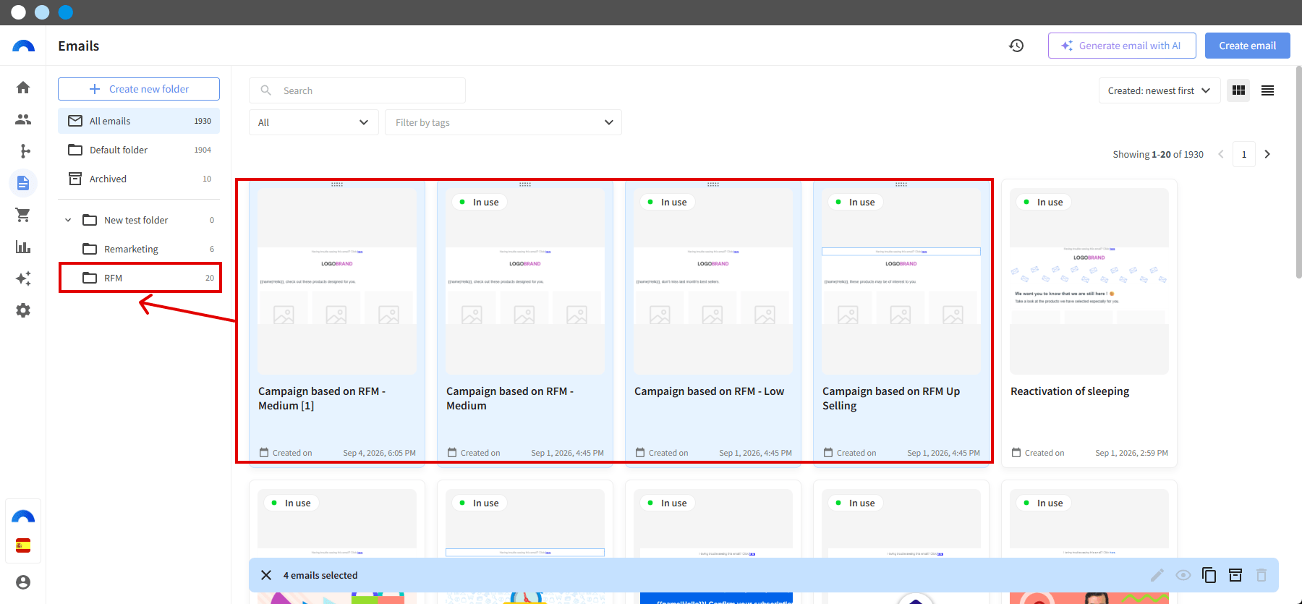The image size is (1302, 604).
Task: Click the magnifier icon in the search box
Action: (266, 90)
